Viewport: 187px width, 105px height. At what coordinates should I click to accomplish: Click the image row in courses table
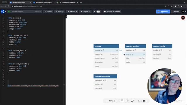click(x=106, y=66)
